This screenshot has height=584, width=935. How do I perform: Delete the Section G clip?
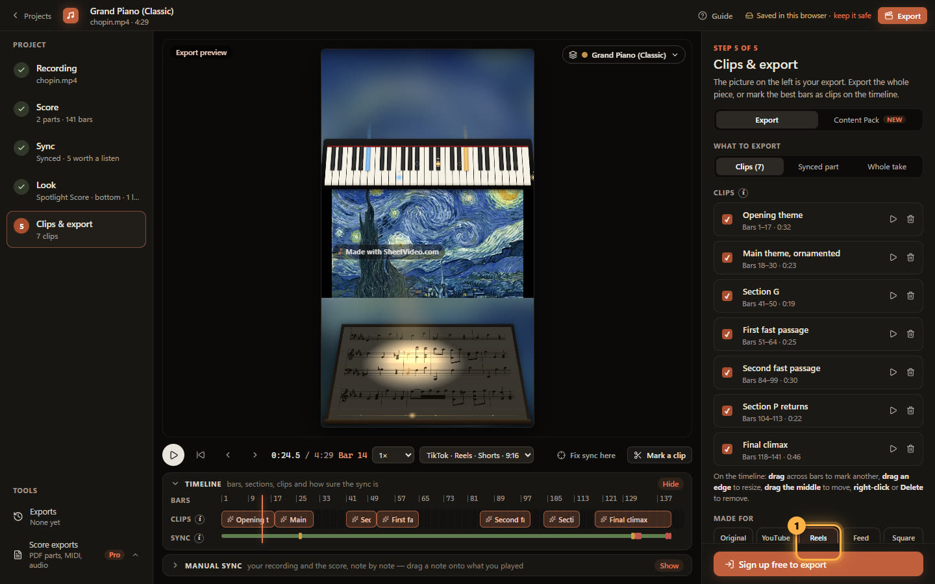point(910,296)
